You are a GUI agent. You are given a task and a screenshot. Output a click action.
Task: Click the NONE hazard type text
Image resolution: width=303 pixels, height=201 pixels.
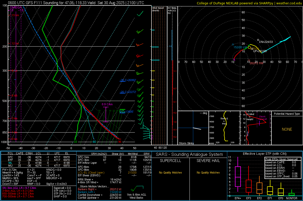pyautogui.click(x=287, y=129)
